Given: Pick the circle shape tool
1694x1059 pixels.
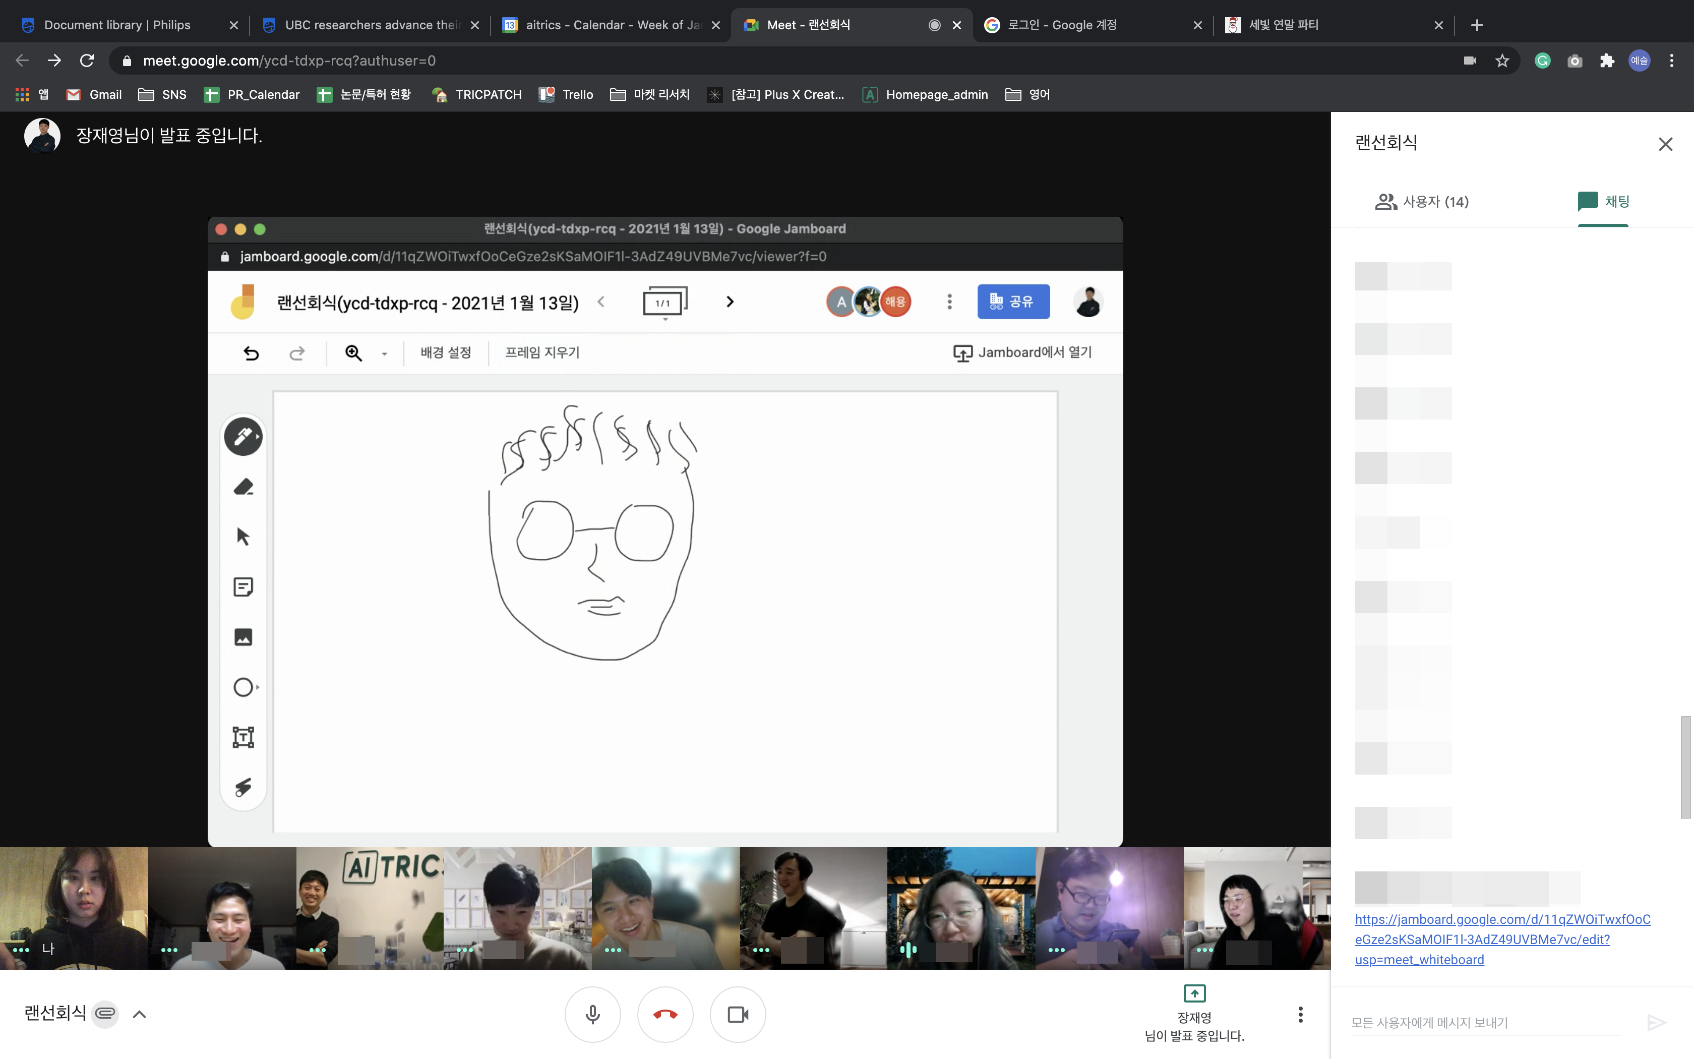Looking at the screenshot, I should (243, 687).
